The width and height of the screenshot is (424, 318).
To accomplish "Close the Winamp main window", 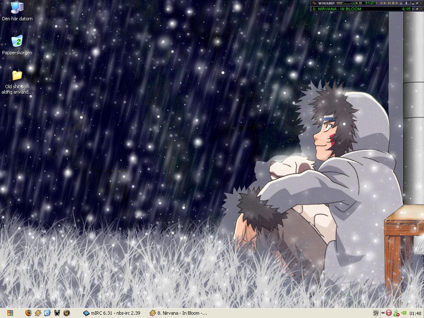I will pyautogui.click(x=421, y=3).
